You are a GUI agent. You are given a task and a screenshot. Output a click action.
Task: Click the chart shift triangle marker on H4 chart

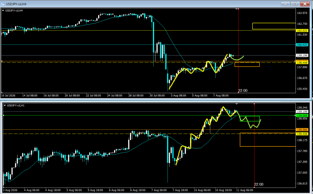(x=237, y=9)
